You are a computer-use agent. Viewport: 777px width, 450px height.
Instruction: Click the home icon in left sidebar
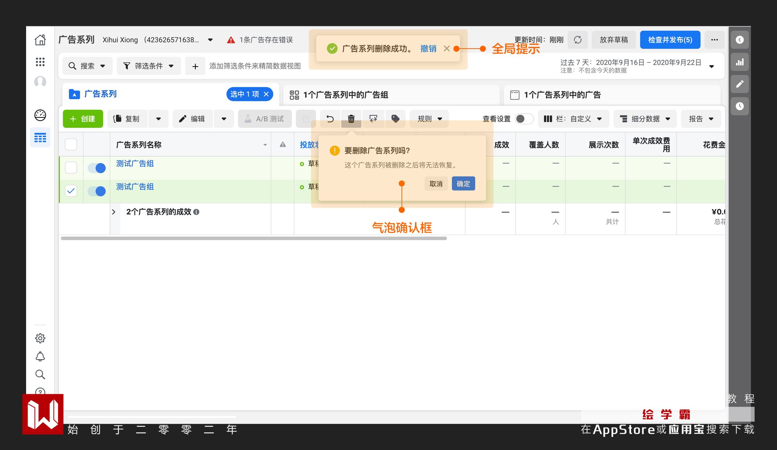pos(40,40)
